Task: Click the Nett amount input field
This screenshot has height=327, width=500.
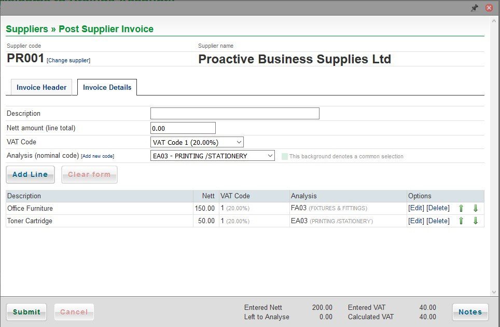Action: [x=183, y=128]
